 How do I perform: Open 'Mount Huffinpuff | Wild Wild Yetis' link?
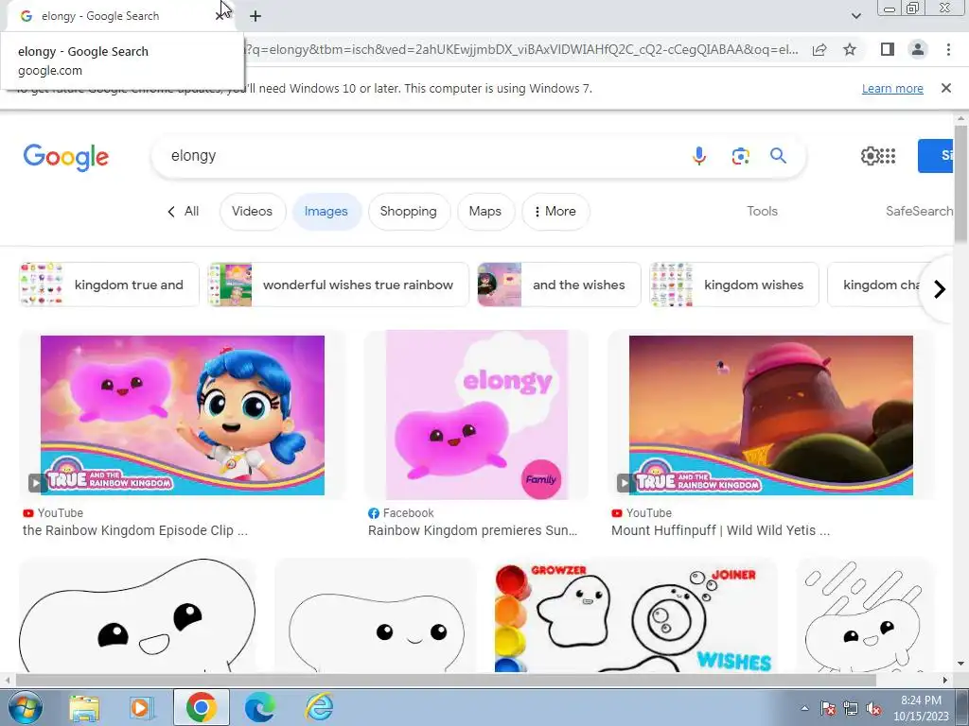[x=720, y=530]
